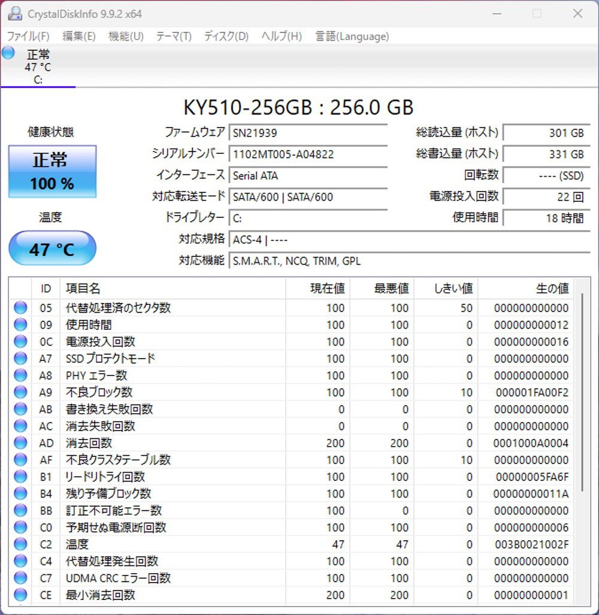Click status orb of row C0 予期せぬ電源断回数
This screenshot has height=615, width=599.
tap(20, 527)
